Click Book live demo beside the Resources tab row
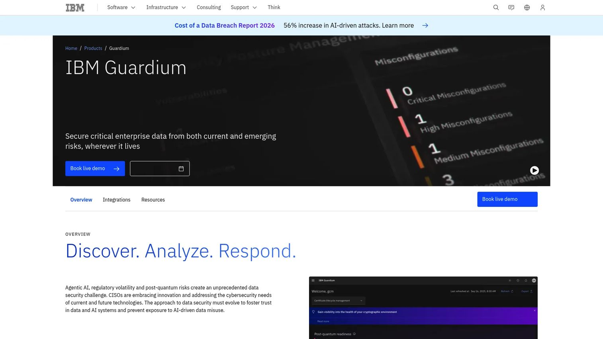This screenshot has height=339, width=603. coord(507,199)
